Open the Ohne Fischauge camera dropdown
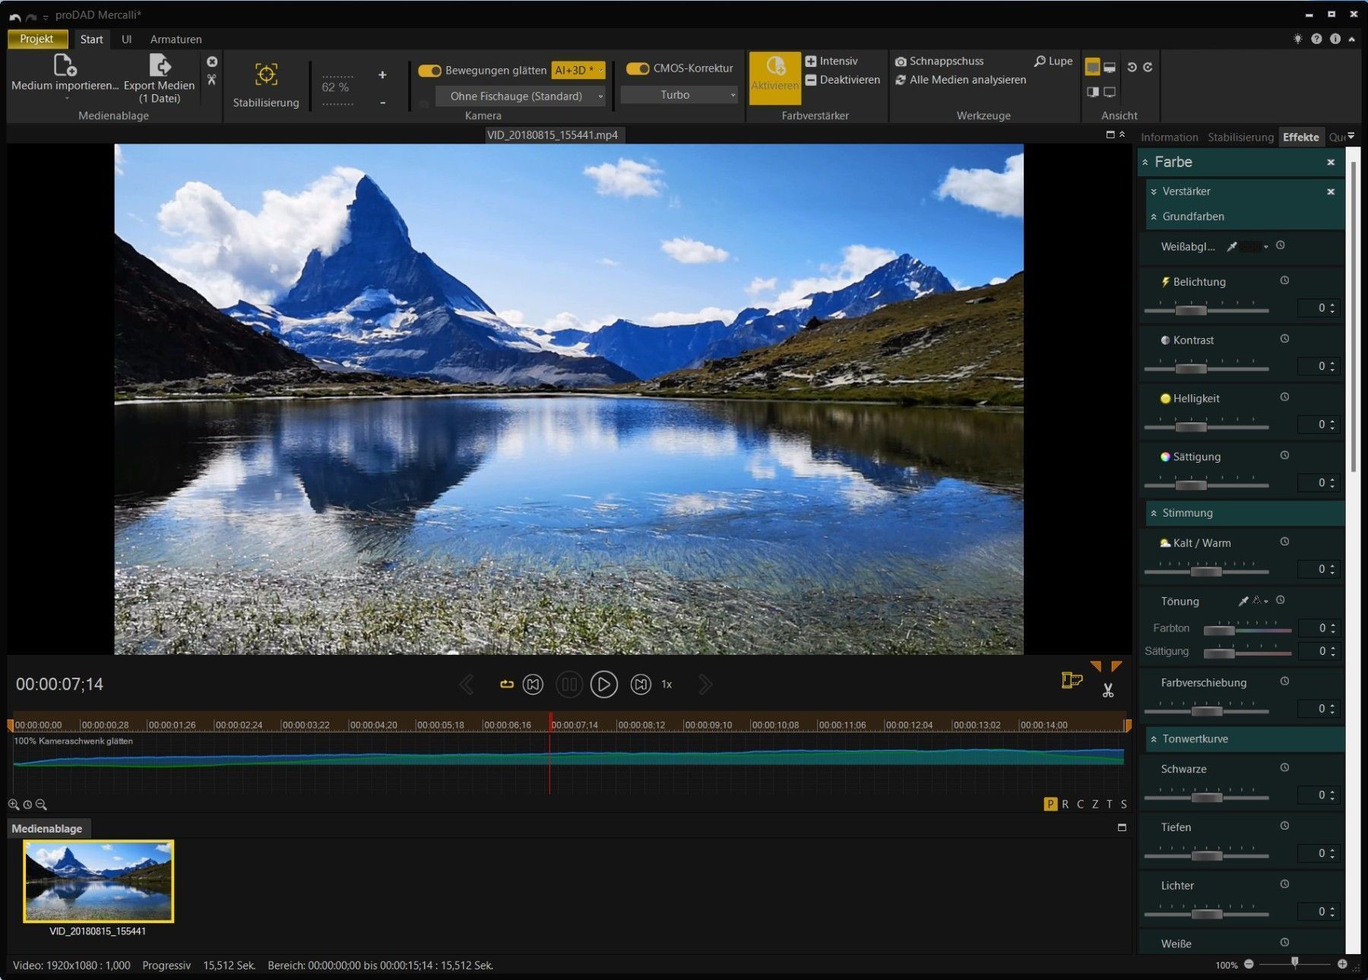The image size is (1368, 980). pyautogui.click(x=520, y=96)
